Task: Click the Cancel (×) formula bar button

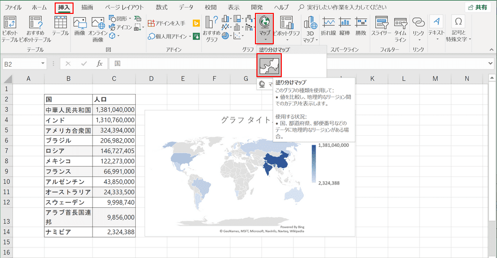Action: (x=68, y=64)
